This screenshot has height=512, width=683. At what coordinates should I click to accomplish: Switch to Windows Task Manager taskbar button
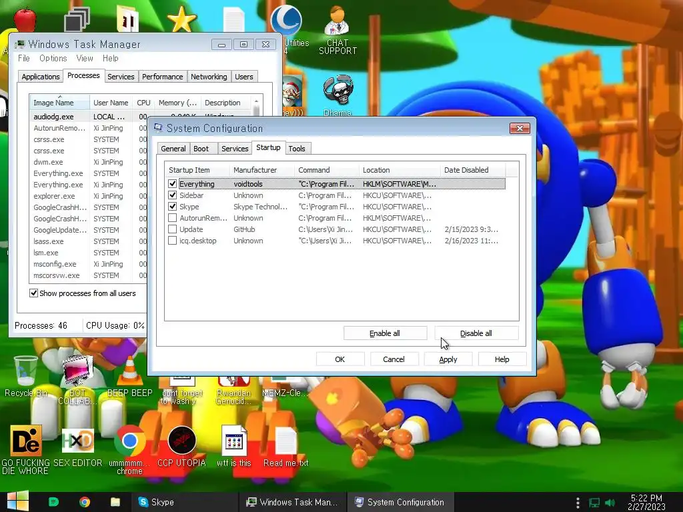tap(293, 502)
